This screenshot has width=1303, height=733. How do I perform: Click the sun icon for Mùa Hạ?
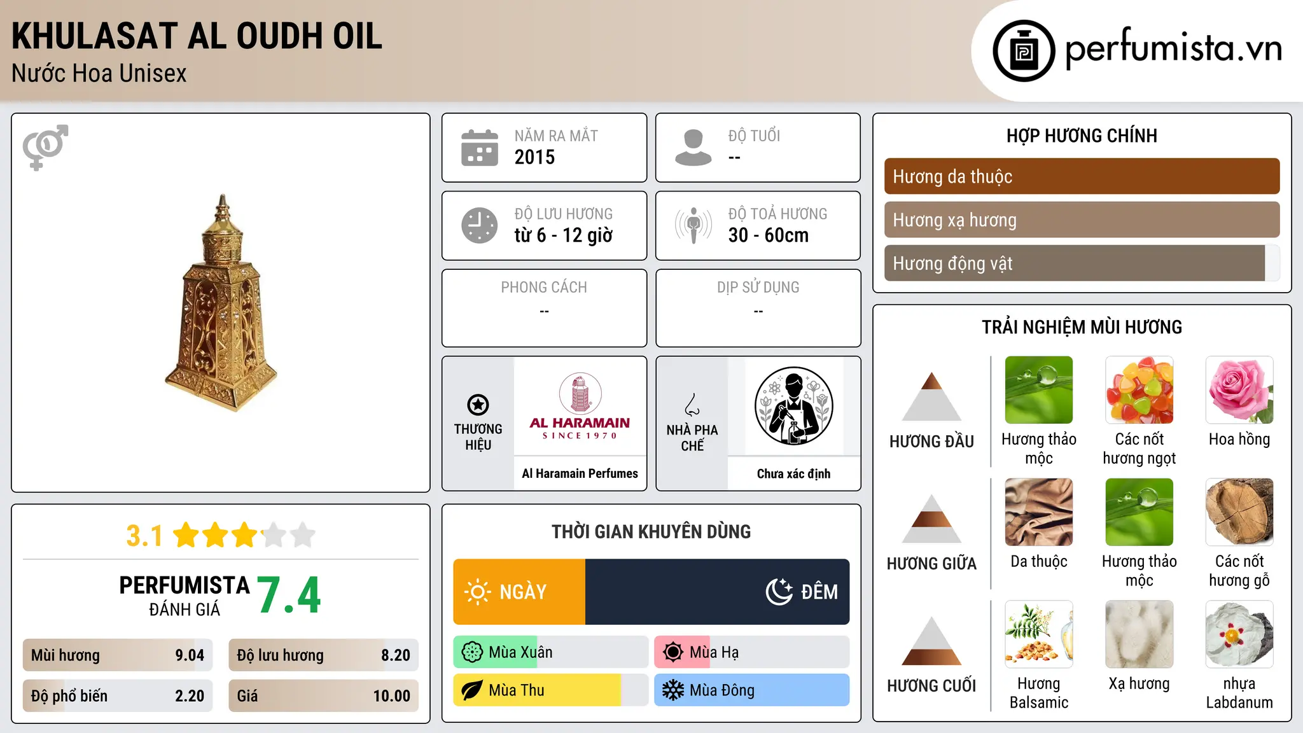[x=673, y=652]
